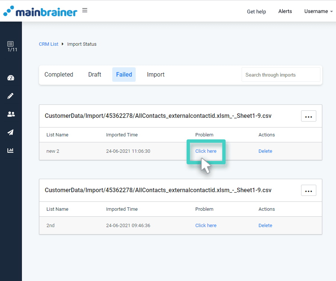Viewport: 336px width, 281px height.
Task: Click the Search through imports field
Action: 281,74
